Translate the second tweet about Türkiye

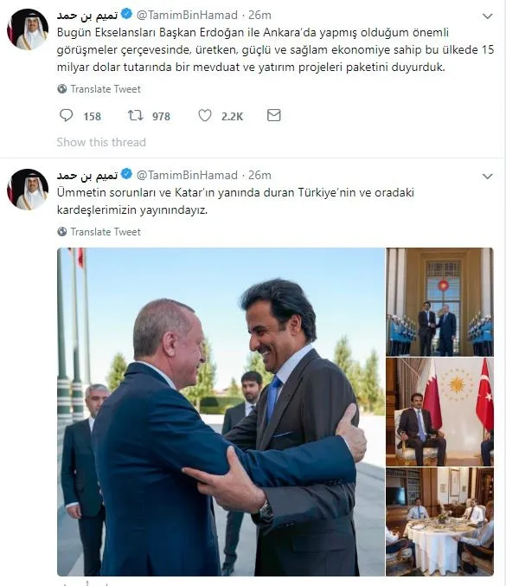coord(106,232)
